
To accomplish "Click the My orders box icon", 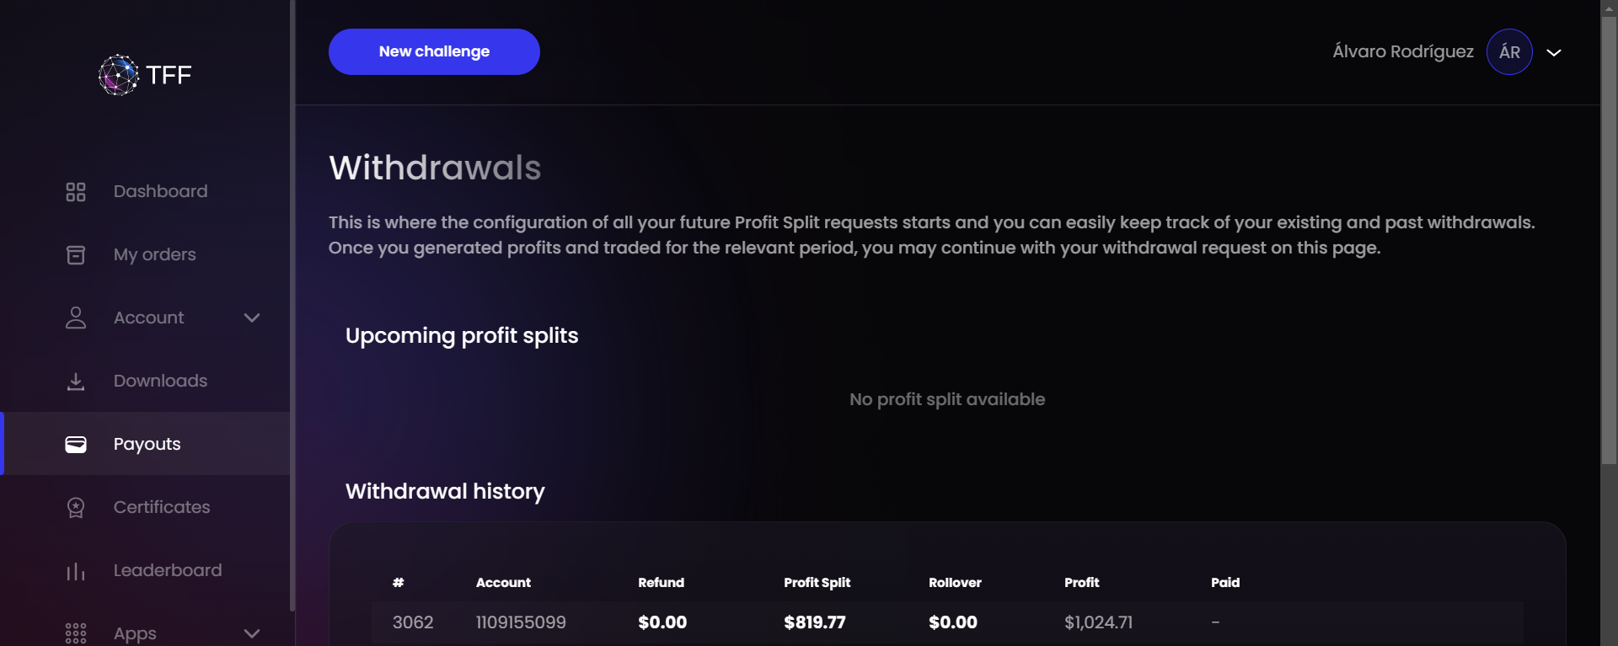I will pos(76,254).
